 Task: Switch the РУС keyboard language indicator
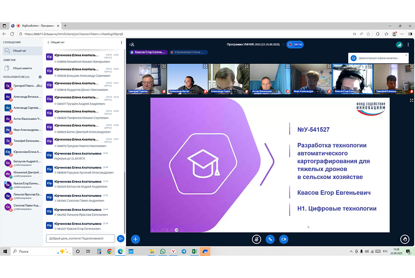385,251
